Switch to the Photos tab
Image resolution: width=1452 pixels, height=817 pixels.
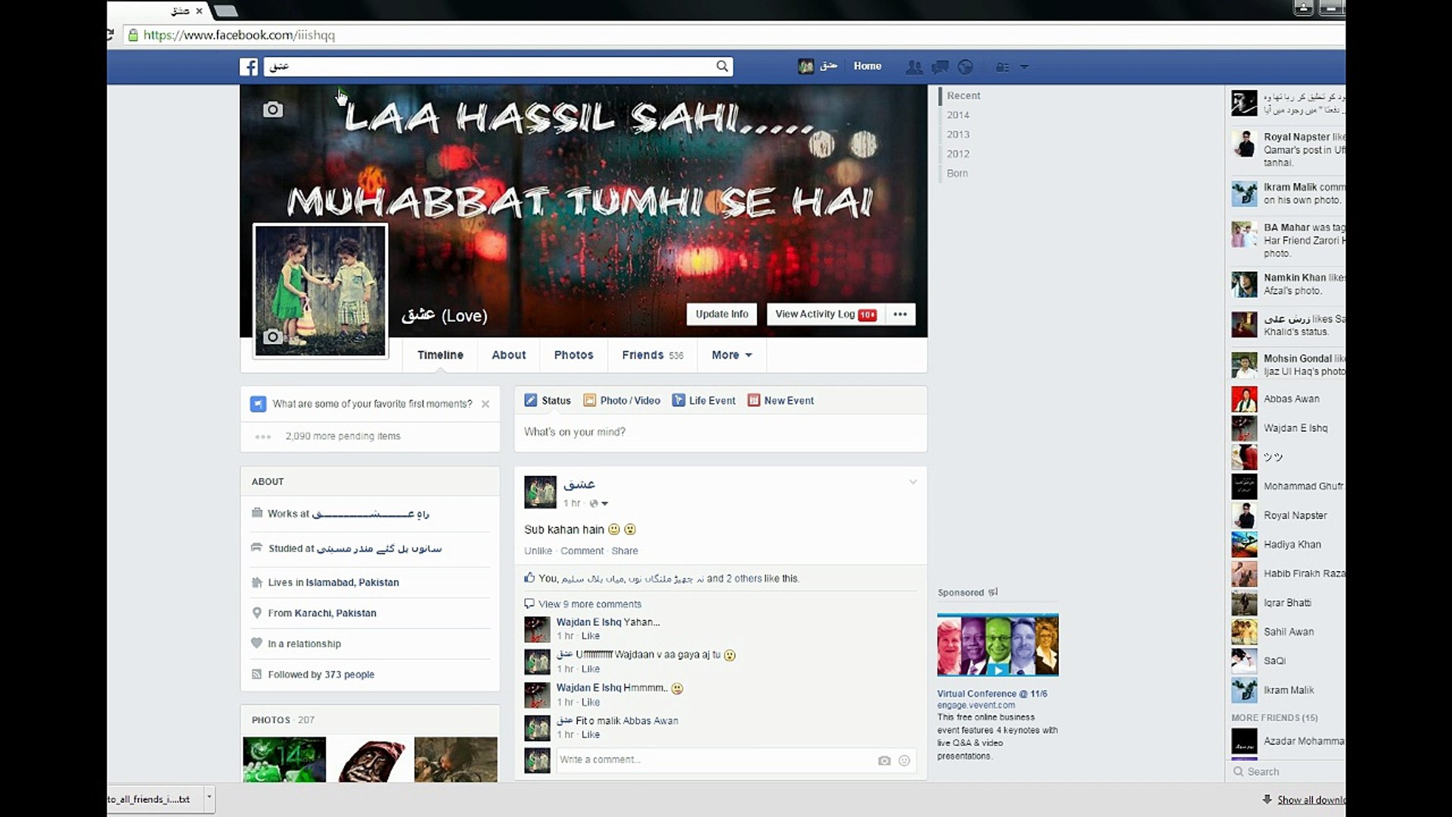[572, 355]
